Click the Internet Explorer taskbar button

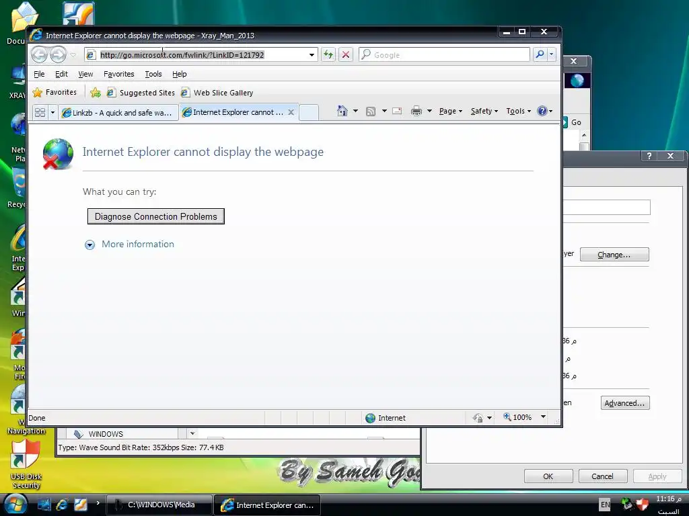click(267, 505)
